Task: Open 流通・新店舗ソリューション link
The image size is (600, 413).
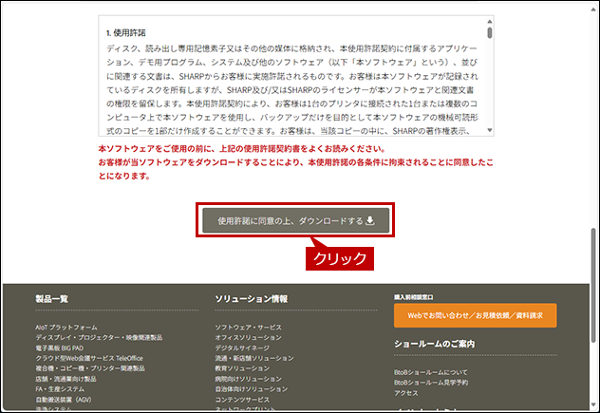Action: click(254, 358)
